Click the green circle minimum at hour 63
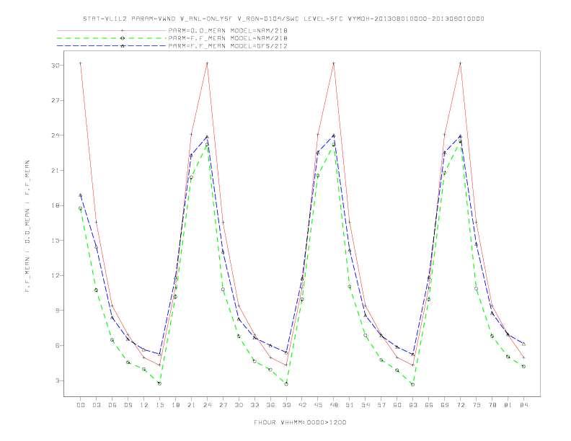The image size is (571, 441). pyautogui.click(x=412, y=384)
